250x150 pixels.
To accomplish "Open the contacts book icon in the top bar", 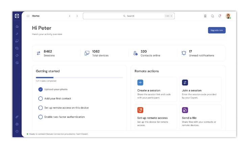I will tap(205, 16).
